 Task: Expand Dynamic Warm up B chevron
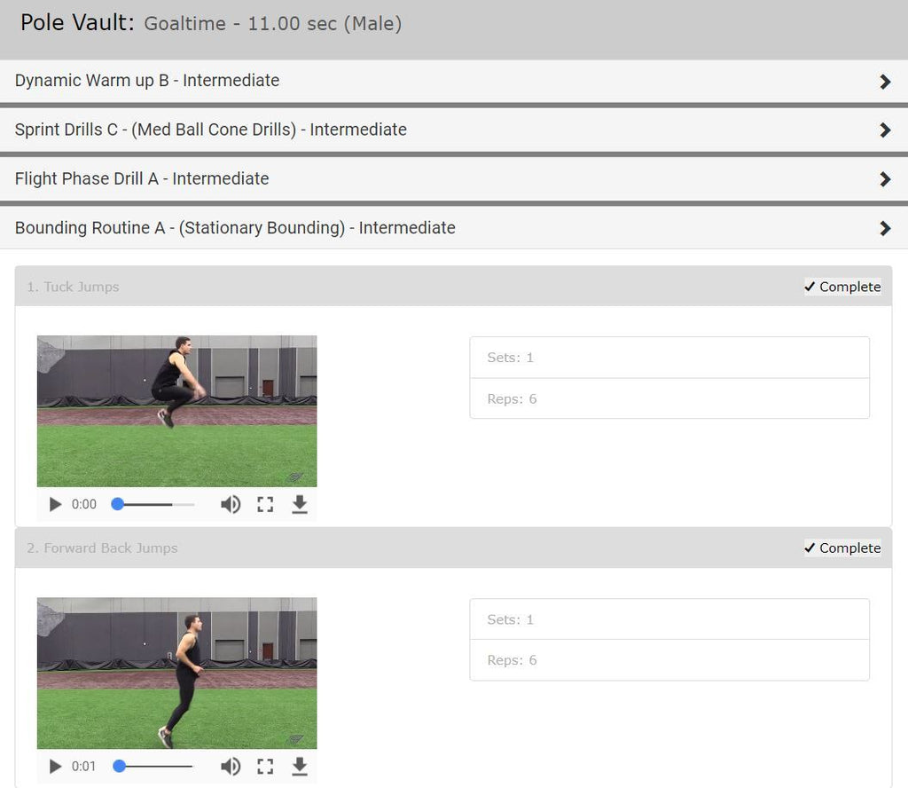[885, 81]
